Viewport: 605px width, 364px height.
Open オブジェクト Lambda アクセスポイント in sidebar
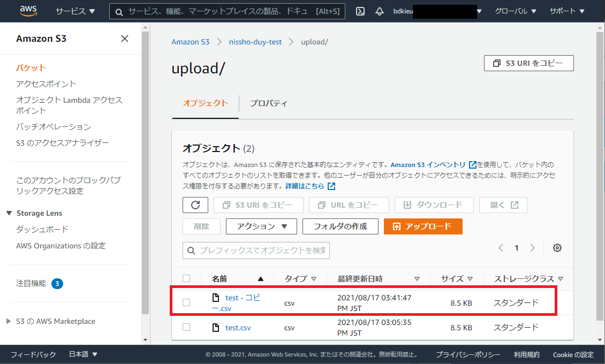coord(69,105)
